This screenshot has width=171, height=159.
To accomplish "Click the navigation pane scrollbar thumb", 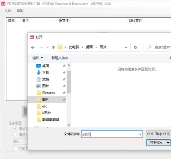I will coord(69,82).
